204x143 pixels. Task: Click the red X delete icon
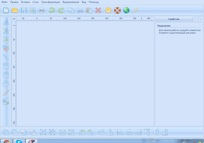click(98, 10)
